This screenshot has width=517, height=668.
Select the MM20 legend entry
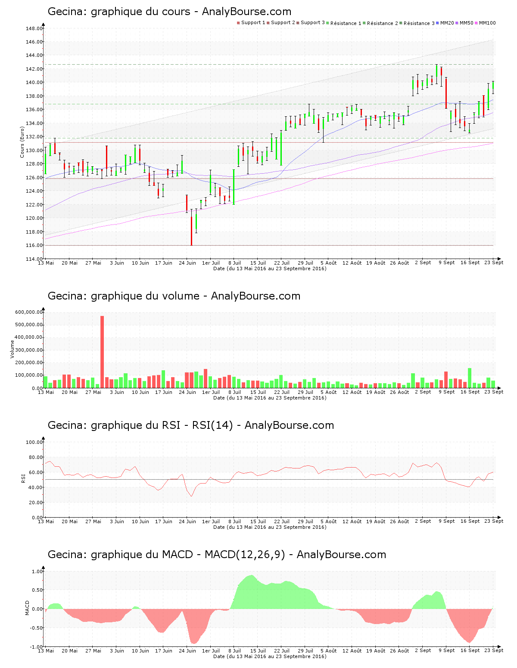tap(445, 23)
